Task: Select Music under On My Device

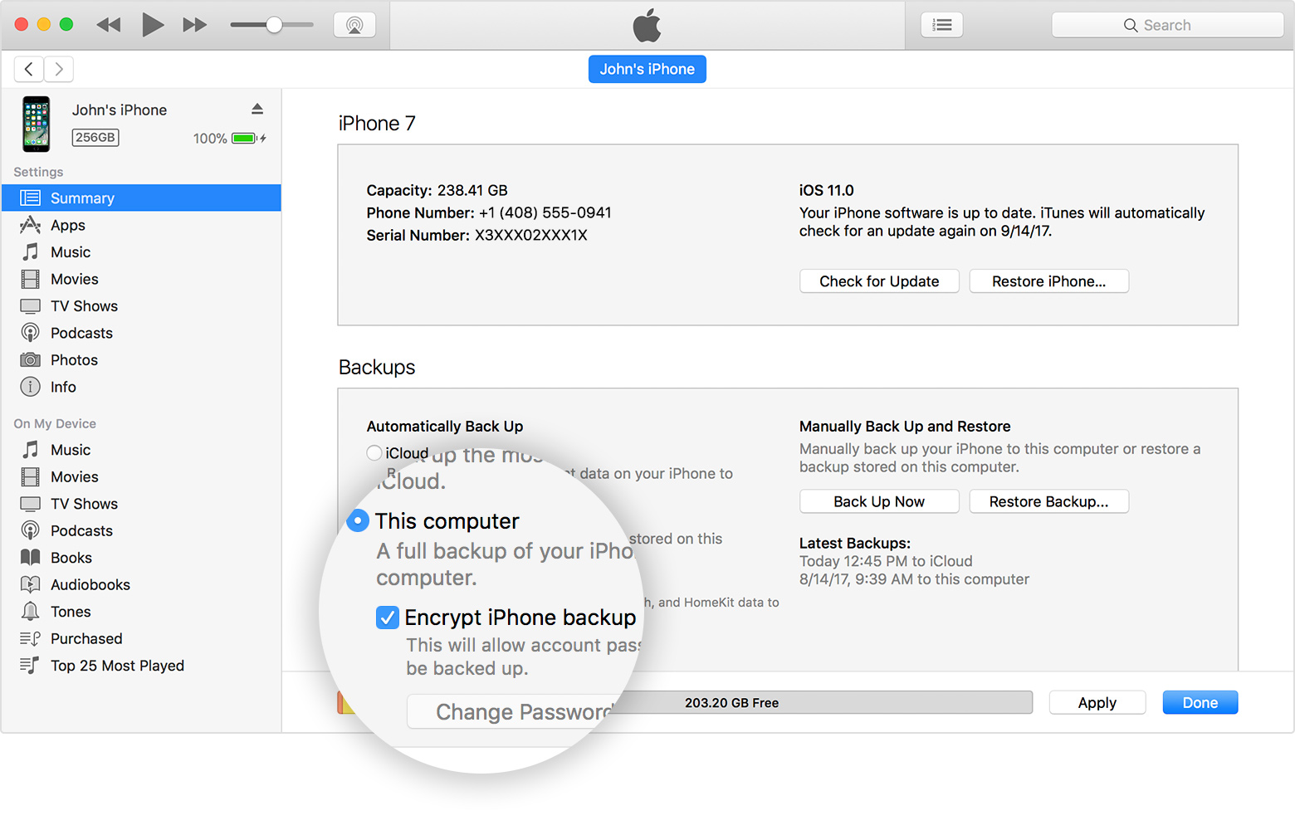Action: 141,450
